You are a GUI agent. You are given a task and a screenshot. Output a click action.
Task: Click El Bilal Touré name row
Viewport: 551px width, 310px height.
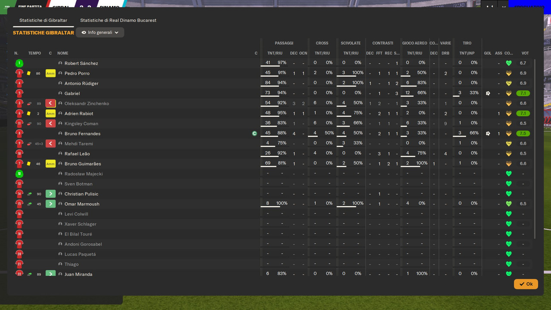pyautogui.click(x=78, y=234)
